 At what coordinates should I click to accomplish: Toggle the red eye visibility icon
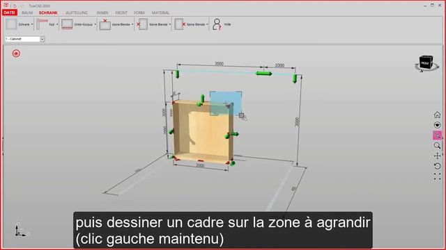point(16,53)
